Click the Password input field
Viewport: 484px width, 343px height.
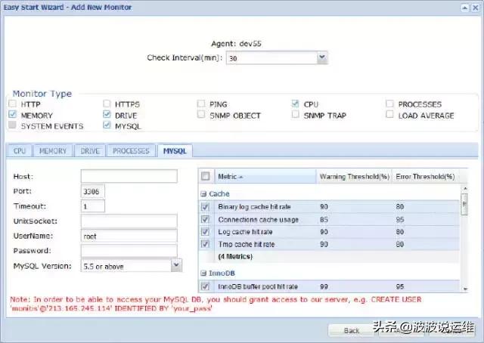pos(129,250)
